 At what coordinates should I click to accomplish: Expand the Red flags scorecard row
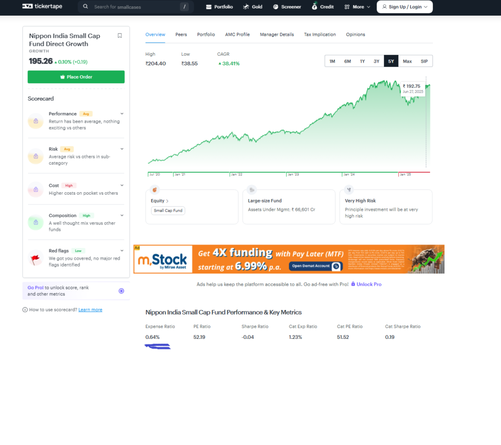(122, 250)
